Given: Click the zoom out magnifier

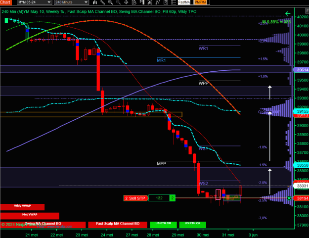Looking at the screenshot, I should coord(118,2).
